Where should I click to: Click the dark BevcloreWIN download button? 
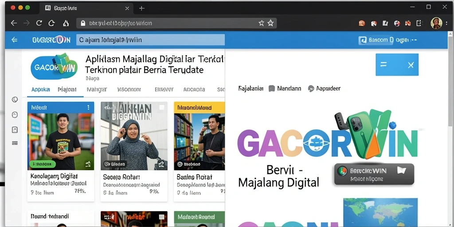(x=374, y=174)
